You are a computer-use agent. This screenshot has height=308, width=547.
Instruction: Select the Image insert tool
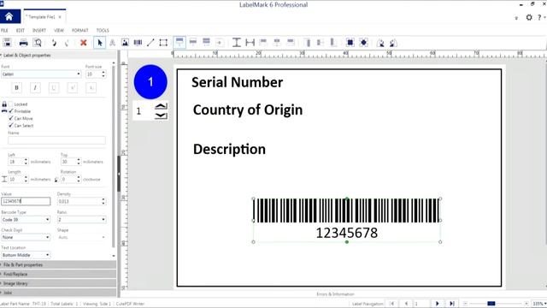pos(125,43)
